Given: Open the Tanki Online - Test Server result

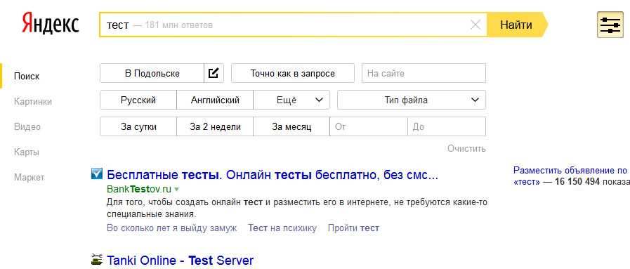Looking at the screenshot, I should [181, 260].
